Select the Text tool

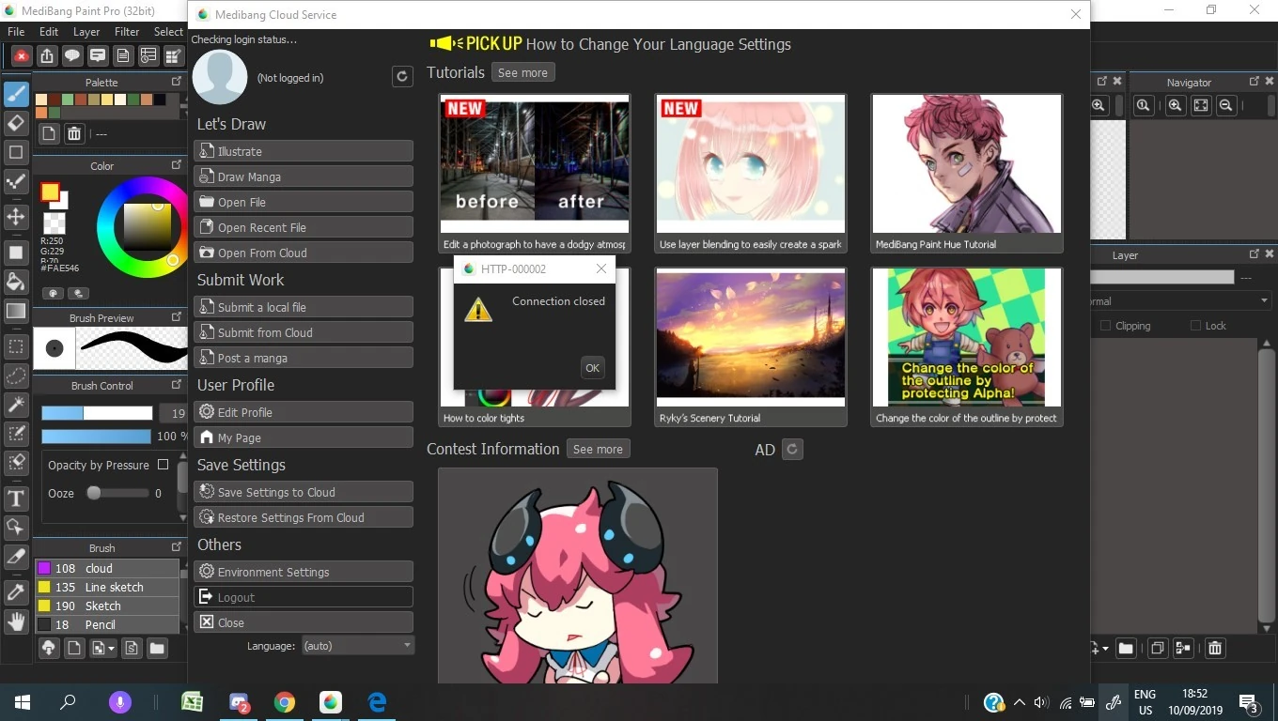pyautogui.click(x=16, y=499)
